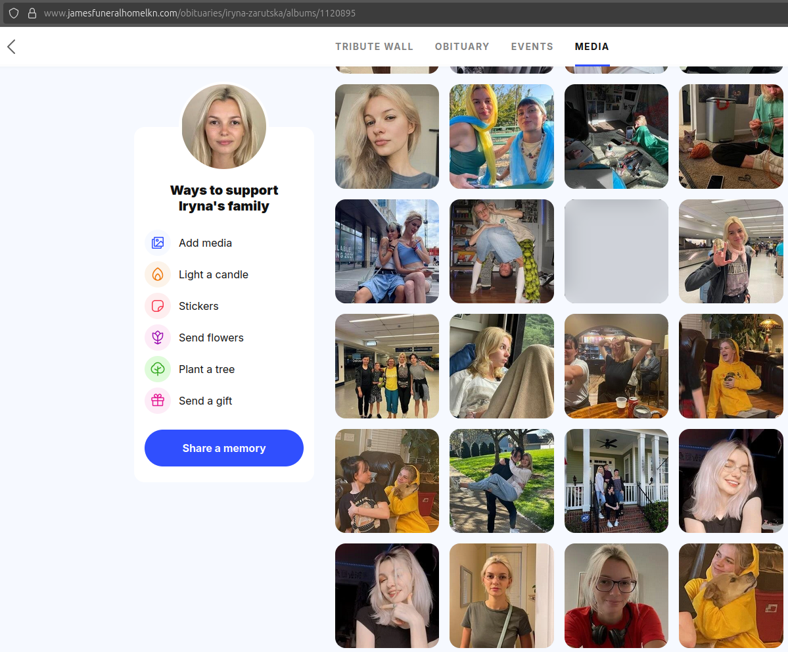Click the orange candle flame icon
The width and height of the screenshot is (788, 652).
point(158,274)
